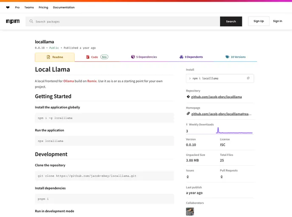Click the homepage chain-link icon
The width and height of the screenshot is (292, 217).
click(188, 114)
